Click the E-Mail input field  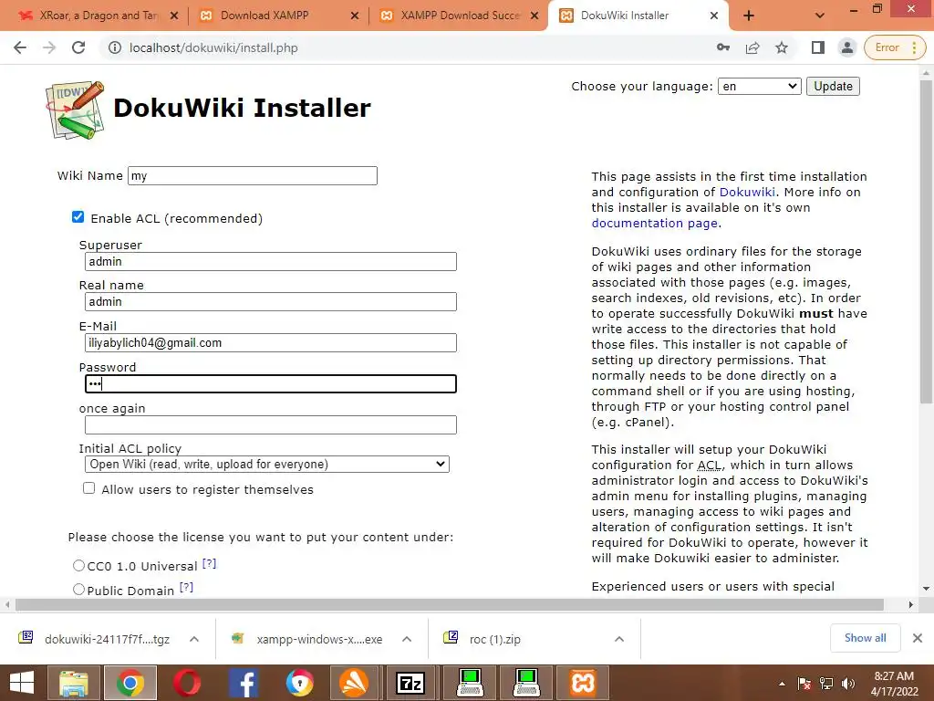(270, 343)
